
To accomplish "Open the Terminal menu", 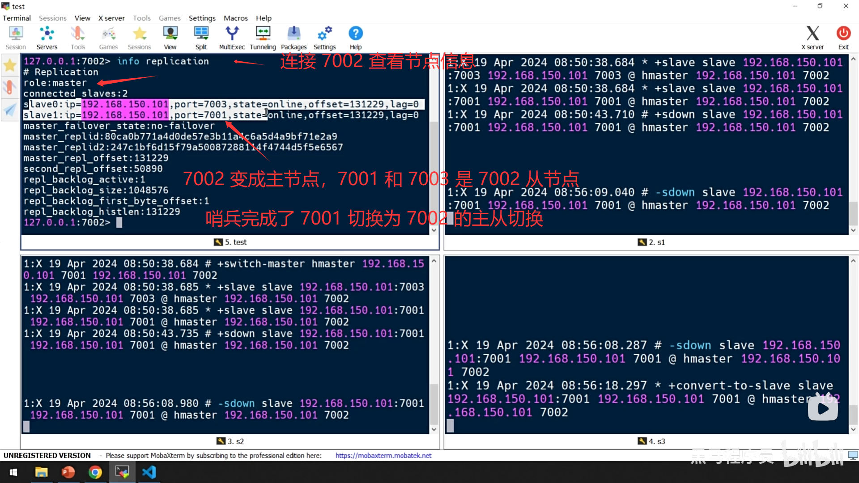I will [x=17, y=18].
